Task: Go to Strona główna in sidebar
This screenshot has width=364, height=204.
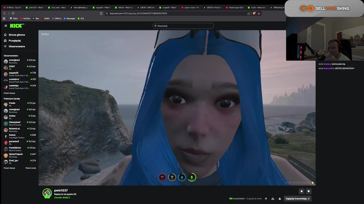Action: (x=15, y=35)
